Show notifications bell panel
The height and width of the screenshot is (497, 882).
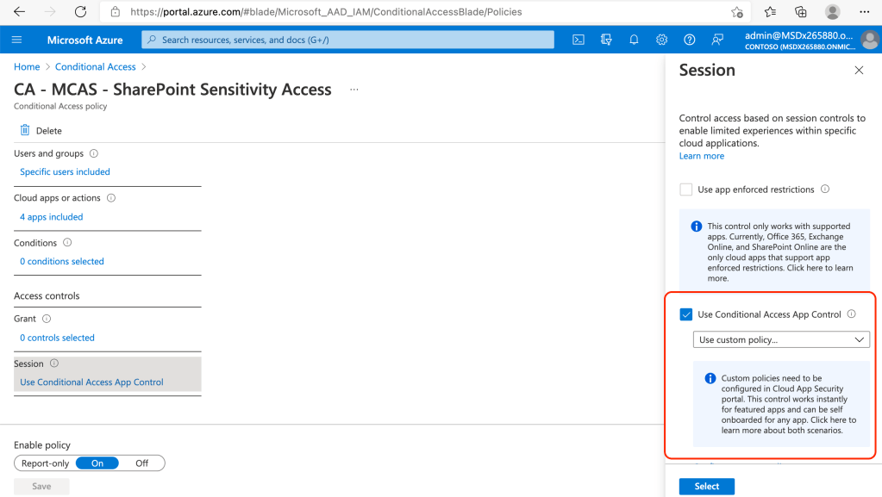[x=634, y=40]
